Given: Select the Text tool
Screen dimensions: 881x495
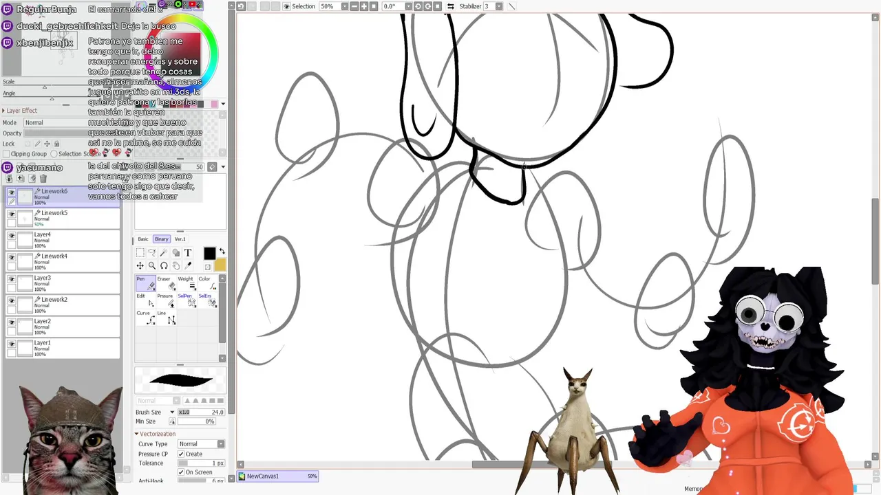Looking at the screenshot, I should click(x=187, y=253).
